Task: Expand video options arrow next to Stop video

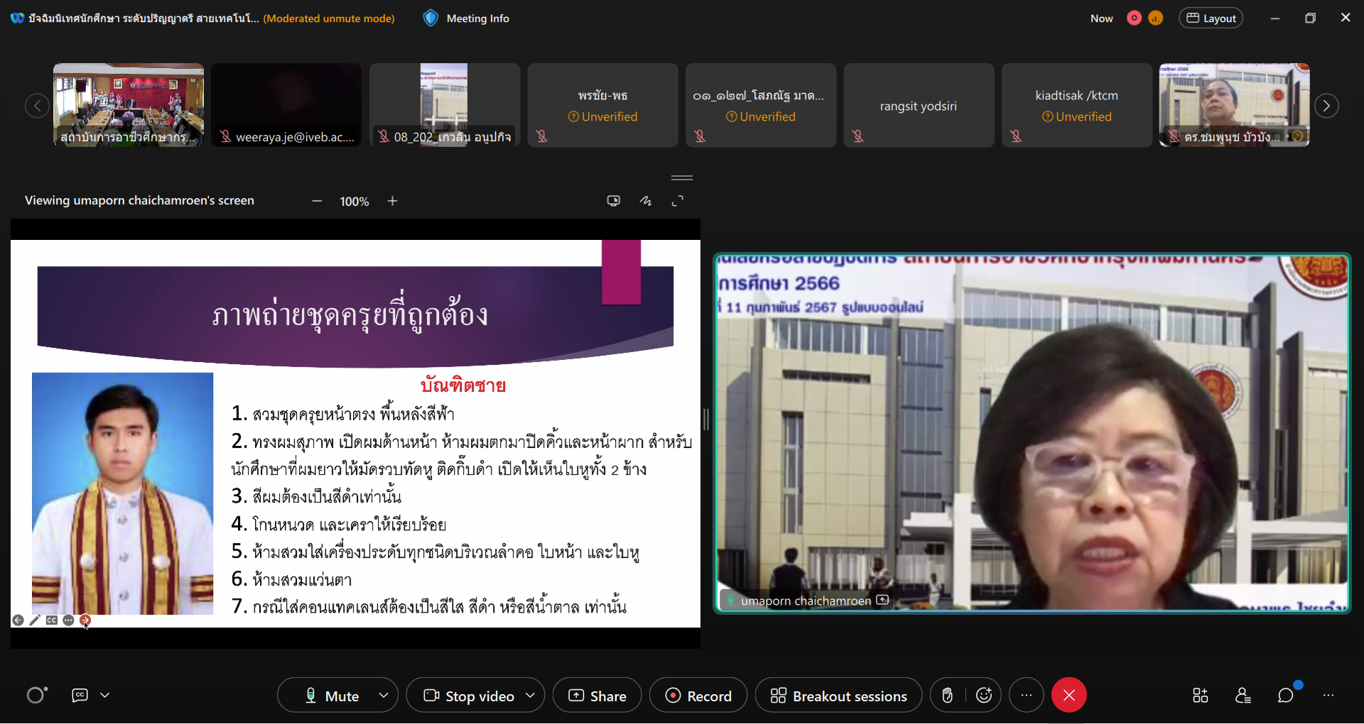Action: (530, 696)
